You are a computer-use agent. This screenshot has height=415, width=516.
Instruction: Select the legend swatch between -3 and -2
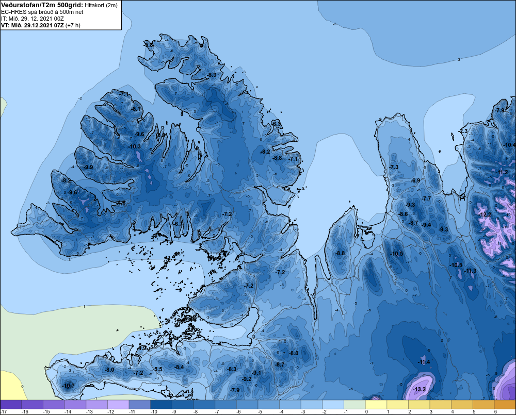312,405
